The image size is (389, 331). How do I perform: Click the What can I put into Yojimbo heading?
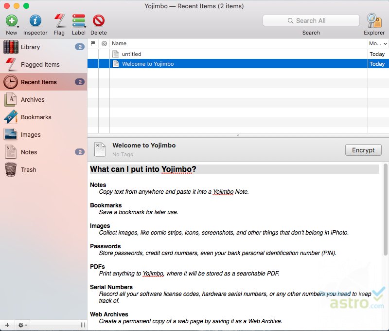[x=143, y=169]
